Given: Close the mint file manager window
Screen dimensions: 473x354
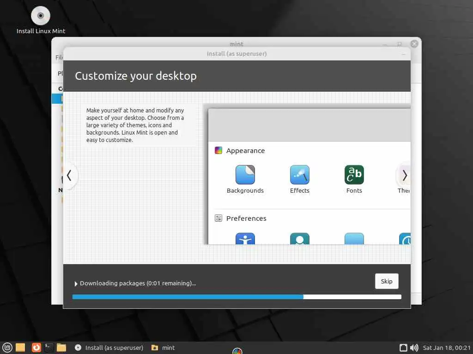Looking at the screenshot, I should pos(414,44).
